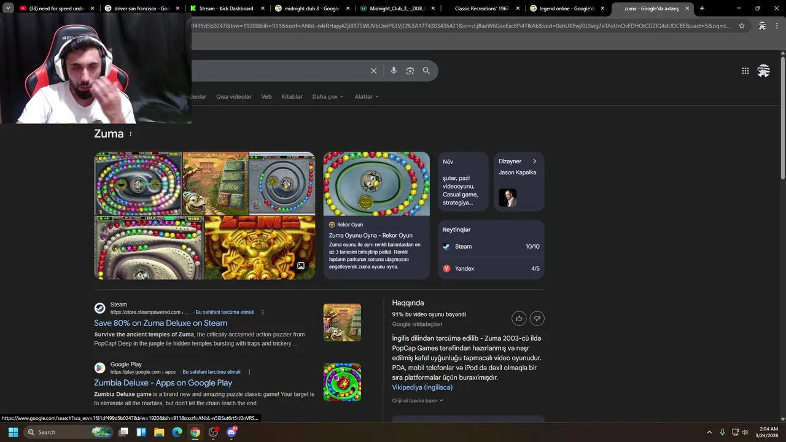Open volume control in the system tray
Screen dimensions: 786x442
(x=745, y=432)
